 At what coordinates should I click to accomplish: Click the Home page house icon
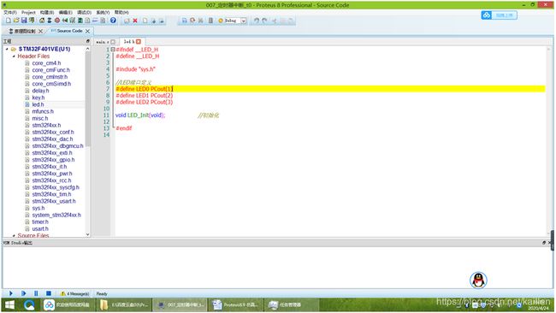[42, 21]
